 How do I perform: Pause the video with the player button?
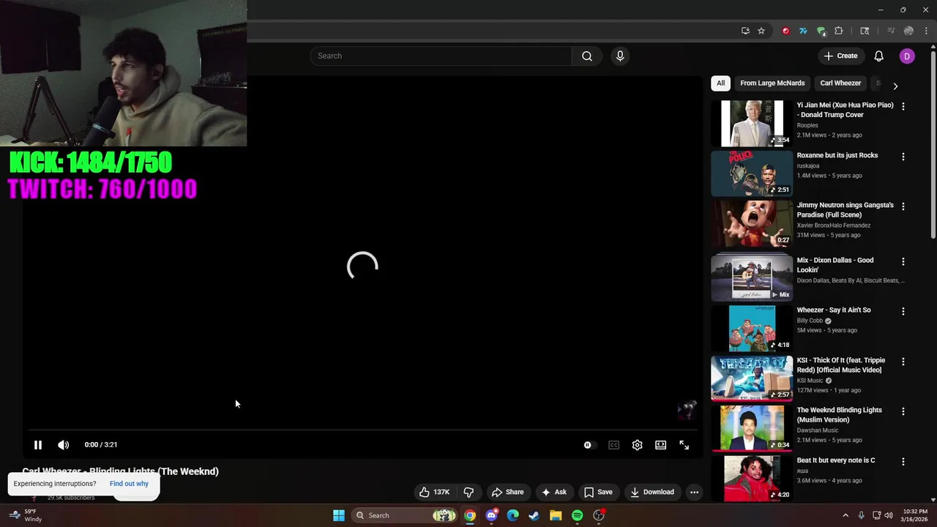coord(38,445)
